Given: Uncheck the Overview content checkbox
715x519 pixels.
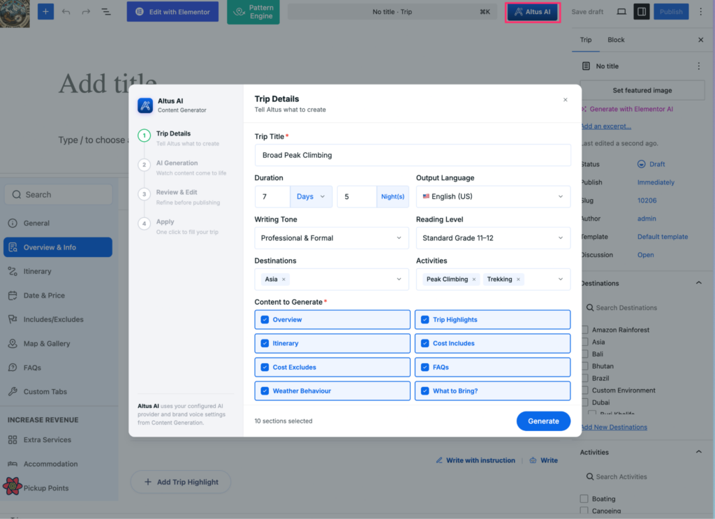Looking at the screenshot, I should click(x=265, y=320).
